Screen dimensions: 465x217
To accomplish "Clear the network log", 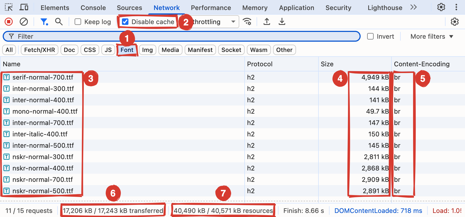I will [x=24, y=22].
